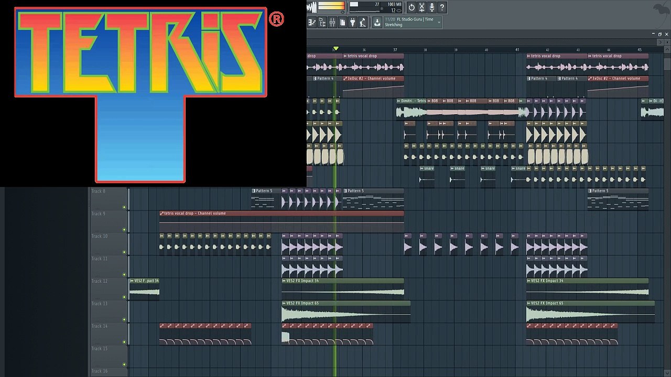
Task: Click the waveform oscilloscope display in toolbar
Action: pyautogui.click(x=312, y=7)
